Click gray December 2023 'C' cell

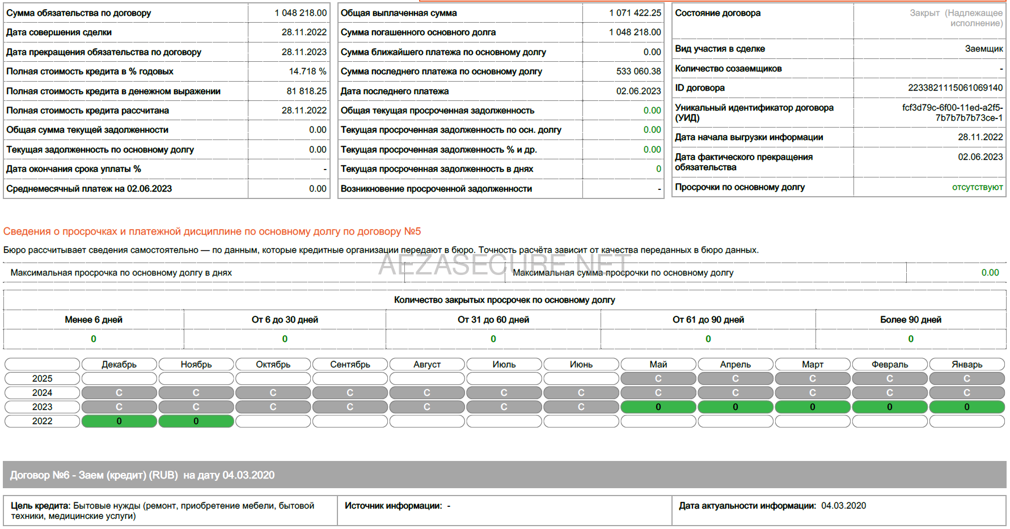pos(119,407)
